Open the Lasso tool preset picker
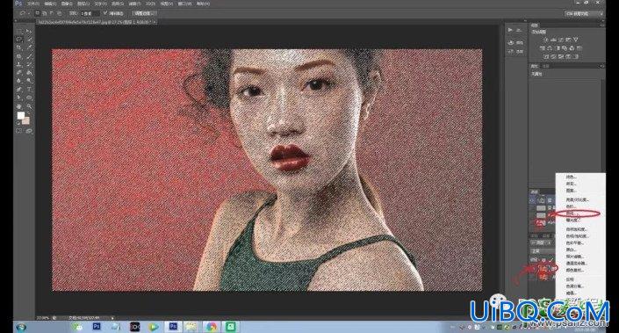Viewport: 619px width, 333px height. point(24,13)
